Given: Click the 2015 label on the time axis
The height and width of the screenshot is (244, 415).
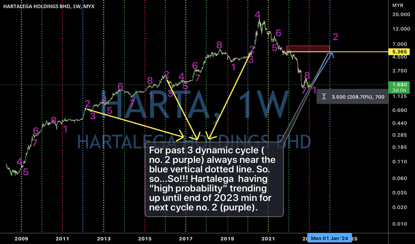Looking at the screenshot, I should [x=145, y=239].
